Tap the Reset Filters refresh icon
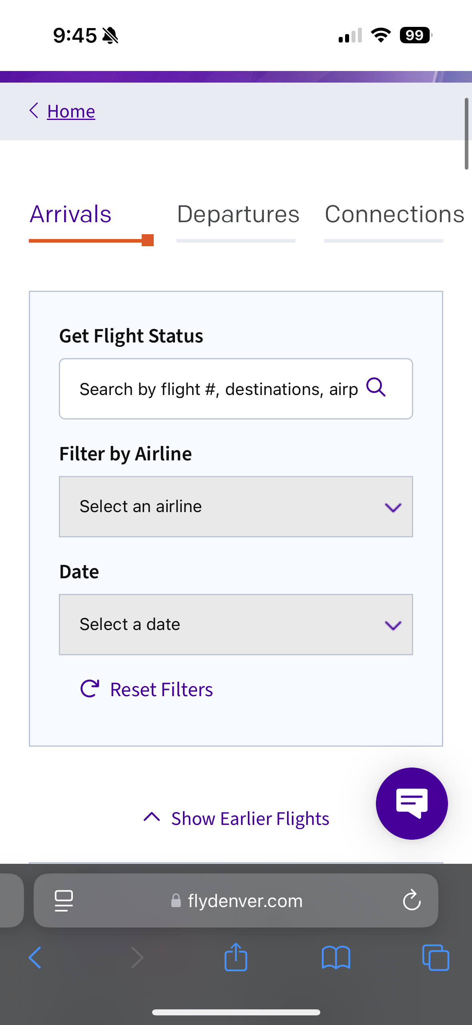Screen dimensions: 472x1025 pyautogui.click(x=90, y=689)
